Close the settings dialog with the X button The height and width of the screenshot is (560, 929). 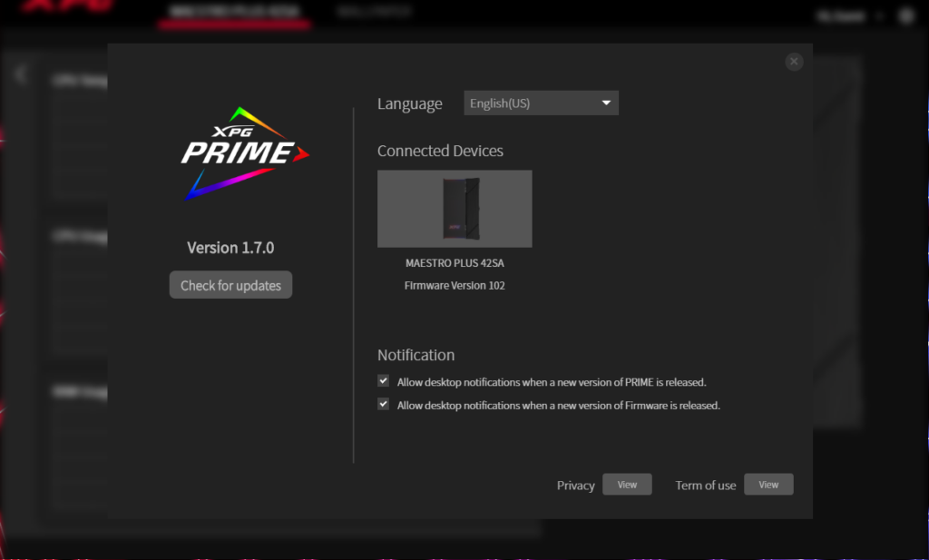pyautogui.click(x=794, y=62)
